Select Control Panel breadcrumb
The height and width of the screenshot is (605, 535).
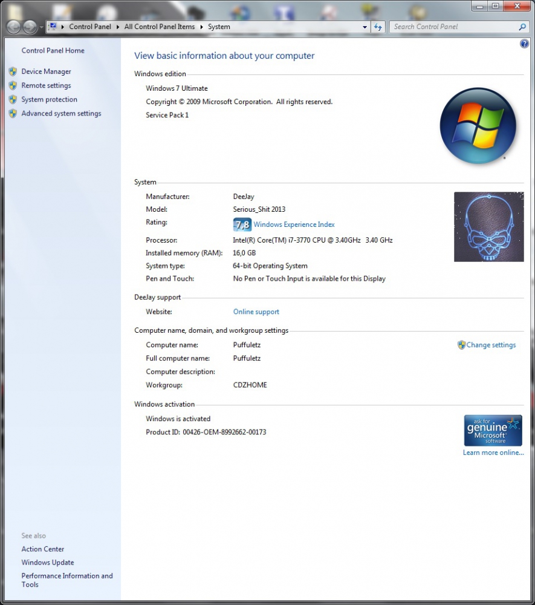pyautogui.click(x=90, y=27)
